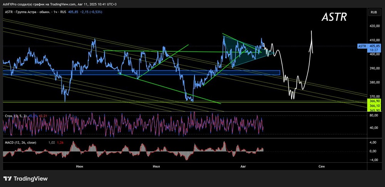Click the 400,00 price axis label
The image size is (385, 187).
coord(375,55)
